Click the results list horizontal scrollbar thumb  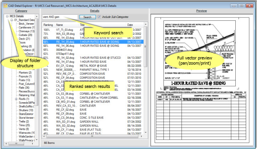[x=92, y=136]
